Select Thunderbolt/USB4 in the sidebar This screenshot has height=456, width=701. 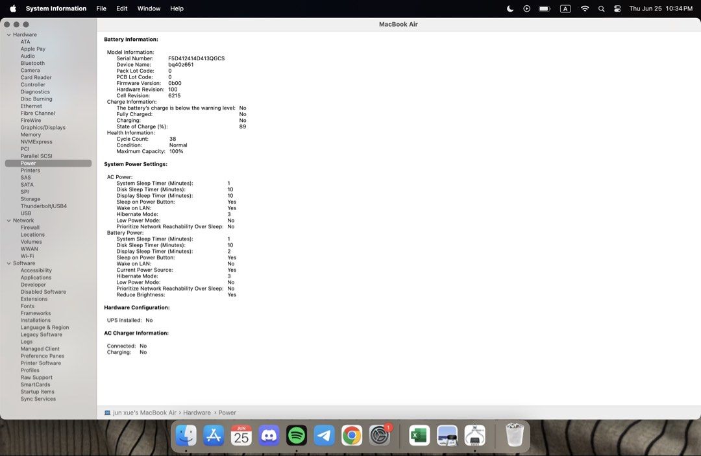[43, 206]
